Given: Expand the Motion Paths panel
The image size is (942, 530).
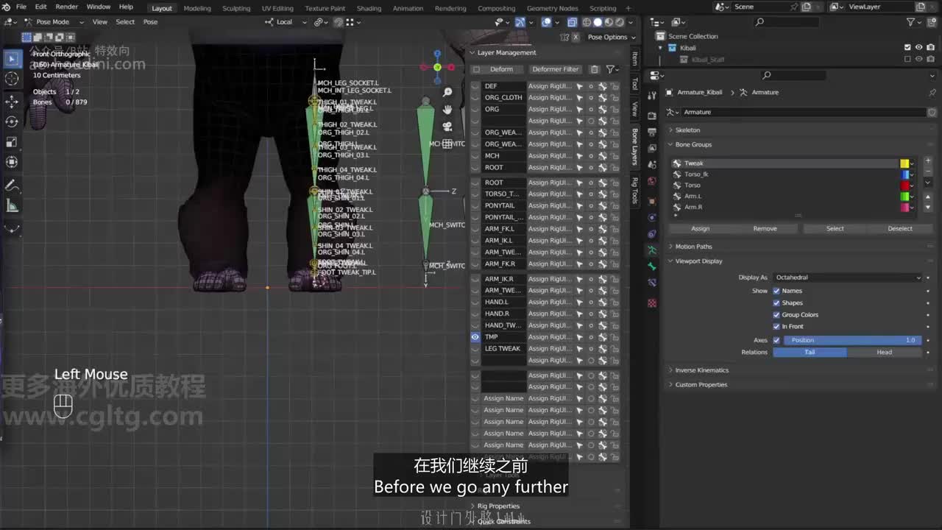Looking at the screenshot, I should pyautogui.click(x=693, y=247).
